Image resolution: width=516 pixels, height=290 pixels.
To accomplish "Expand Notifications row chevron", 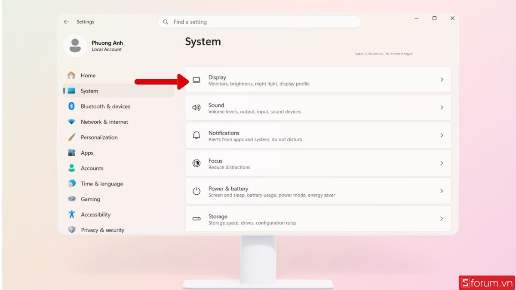I will click(442, 135).
